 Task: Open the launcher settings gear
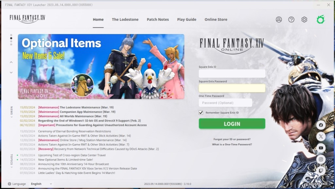click(x=304, y=19)
